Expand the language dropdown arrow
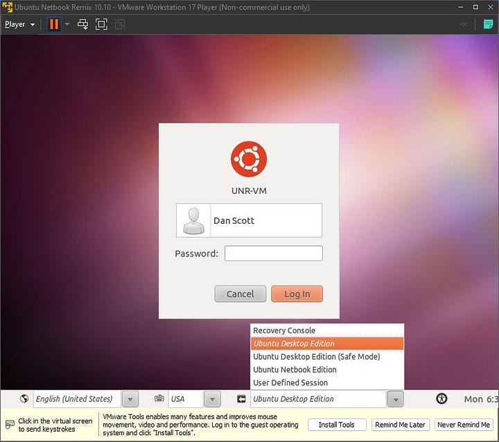Screen dimensions: 499x442 130,399
